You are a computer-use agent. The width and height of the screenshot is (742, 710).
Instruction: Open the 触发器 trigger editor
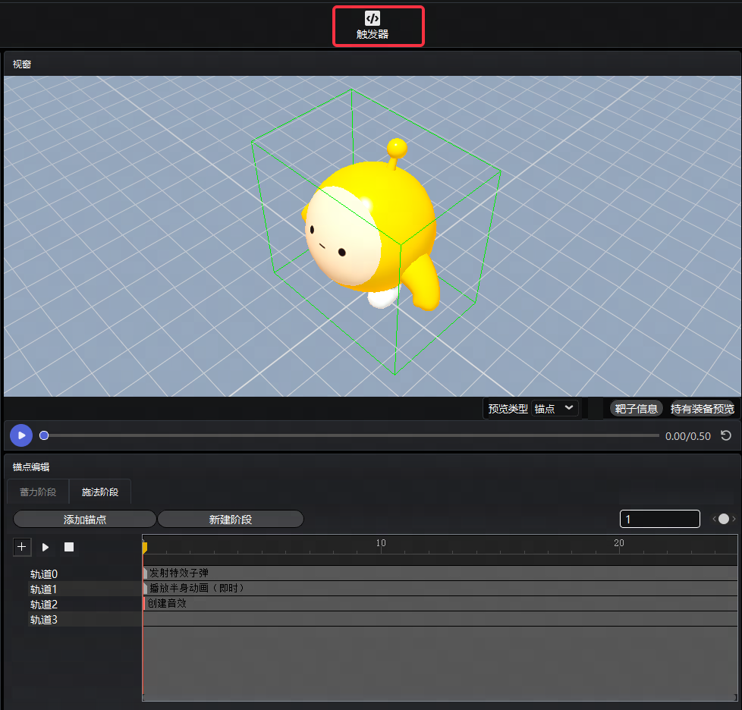coord(373,26)
